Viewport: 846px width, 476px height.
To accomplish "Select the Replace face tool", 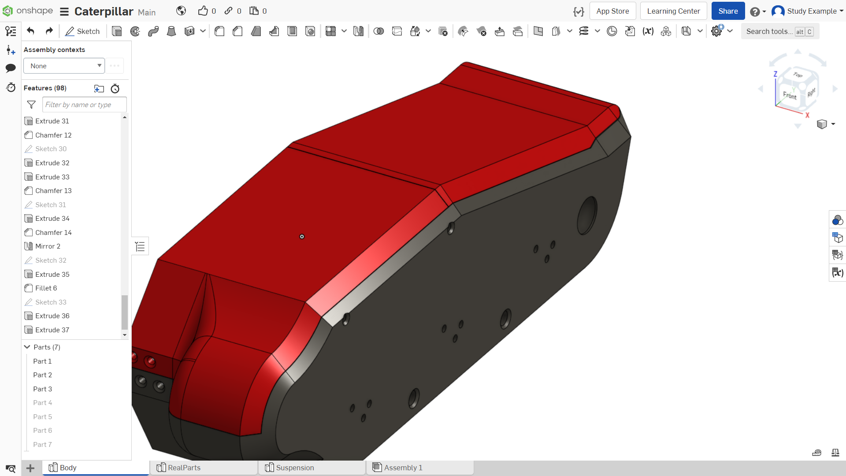I will [518, 31].
